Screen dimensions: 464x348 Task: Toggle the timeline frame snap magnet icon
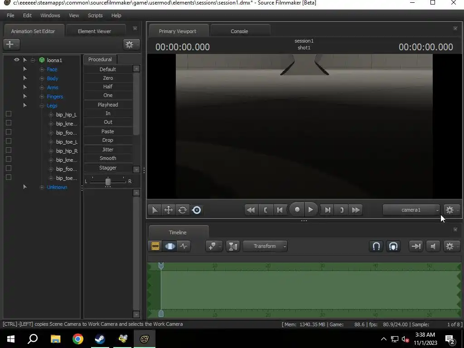point(393,246)
